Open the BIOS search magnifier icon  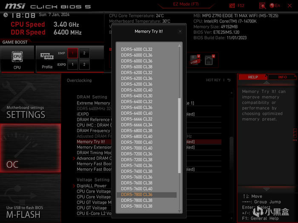tap(262, 6)
